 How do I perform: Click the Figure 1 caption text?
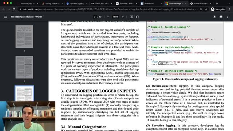185,79
